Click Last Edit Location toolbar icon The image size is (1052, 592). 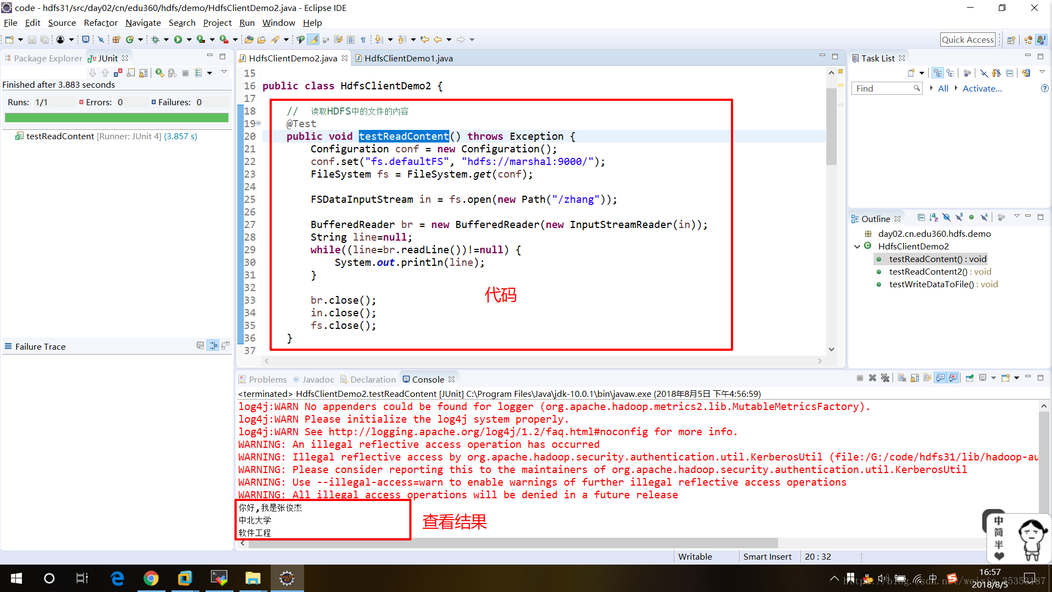(425, 39)
